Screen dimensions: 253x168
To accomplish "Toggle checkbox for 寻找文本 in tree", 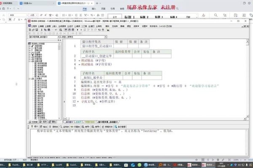I will point(36,94).
